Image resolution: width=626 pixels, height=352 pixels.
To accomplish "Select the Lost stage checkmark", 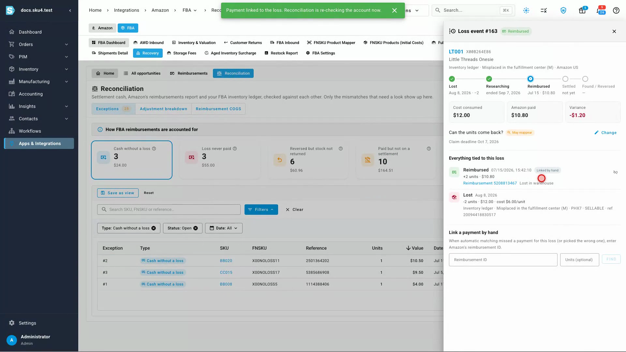I will pyautogui.click(x=452, y=79).
